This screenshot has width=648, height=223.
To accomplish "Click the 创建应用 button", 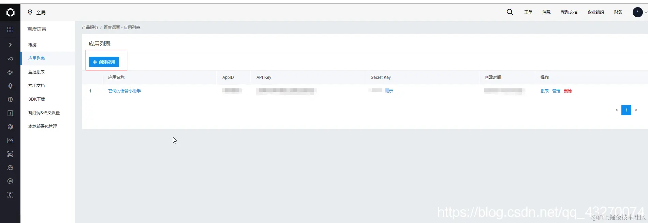I will tap(104, 62).
